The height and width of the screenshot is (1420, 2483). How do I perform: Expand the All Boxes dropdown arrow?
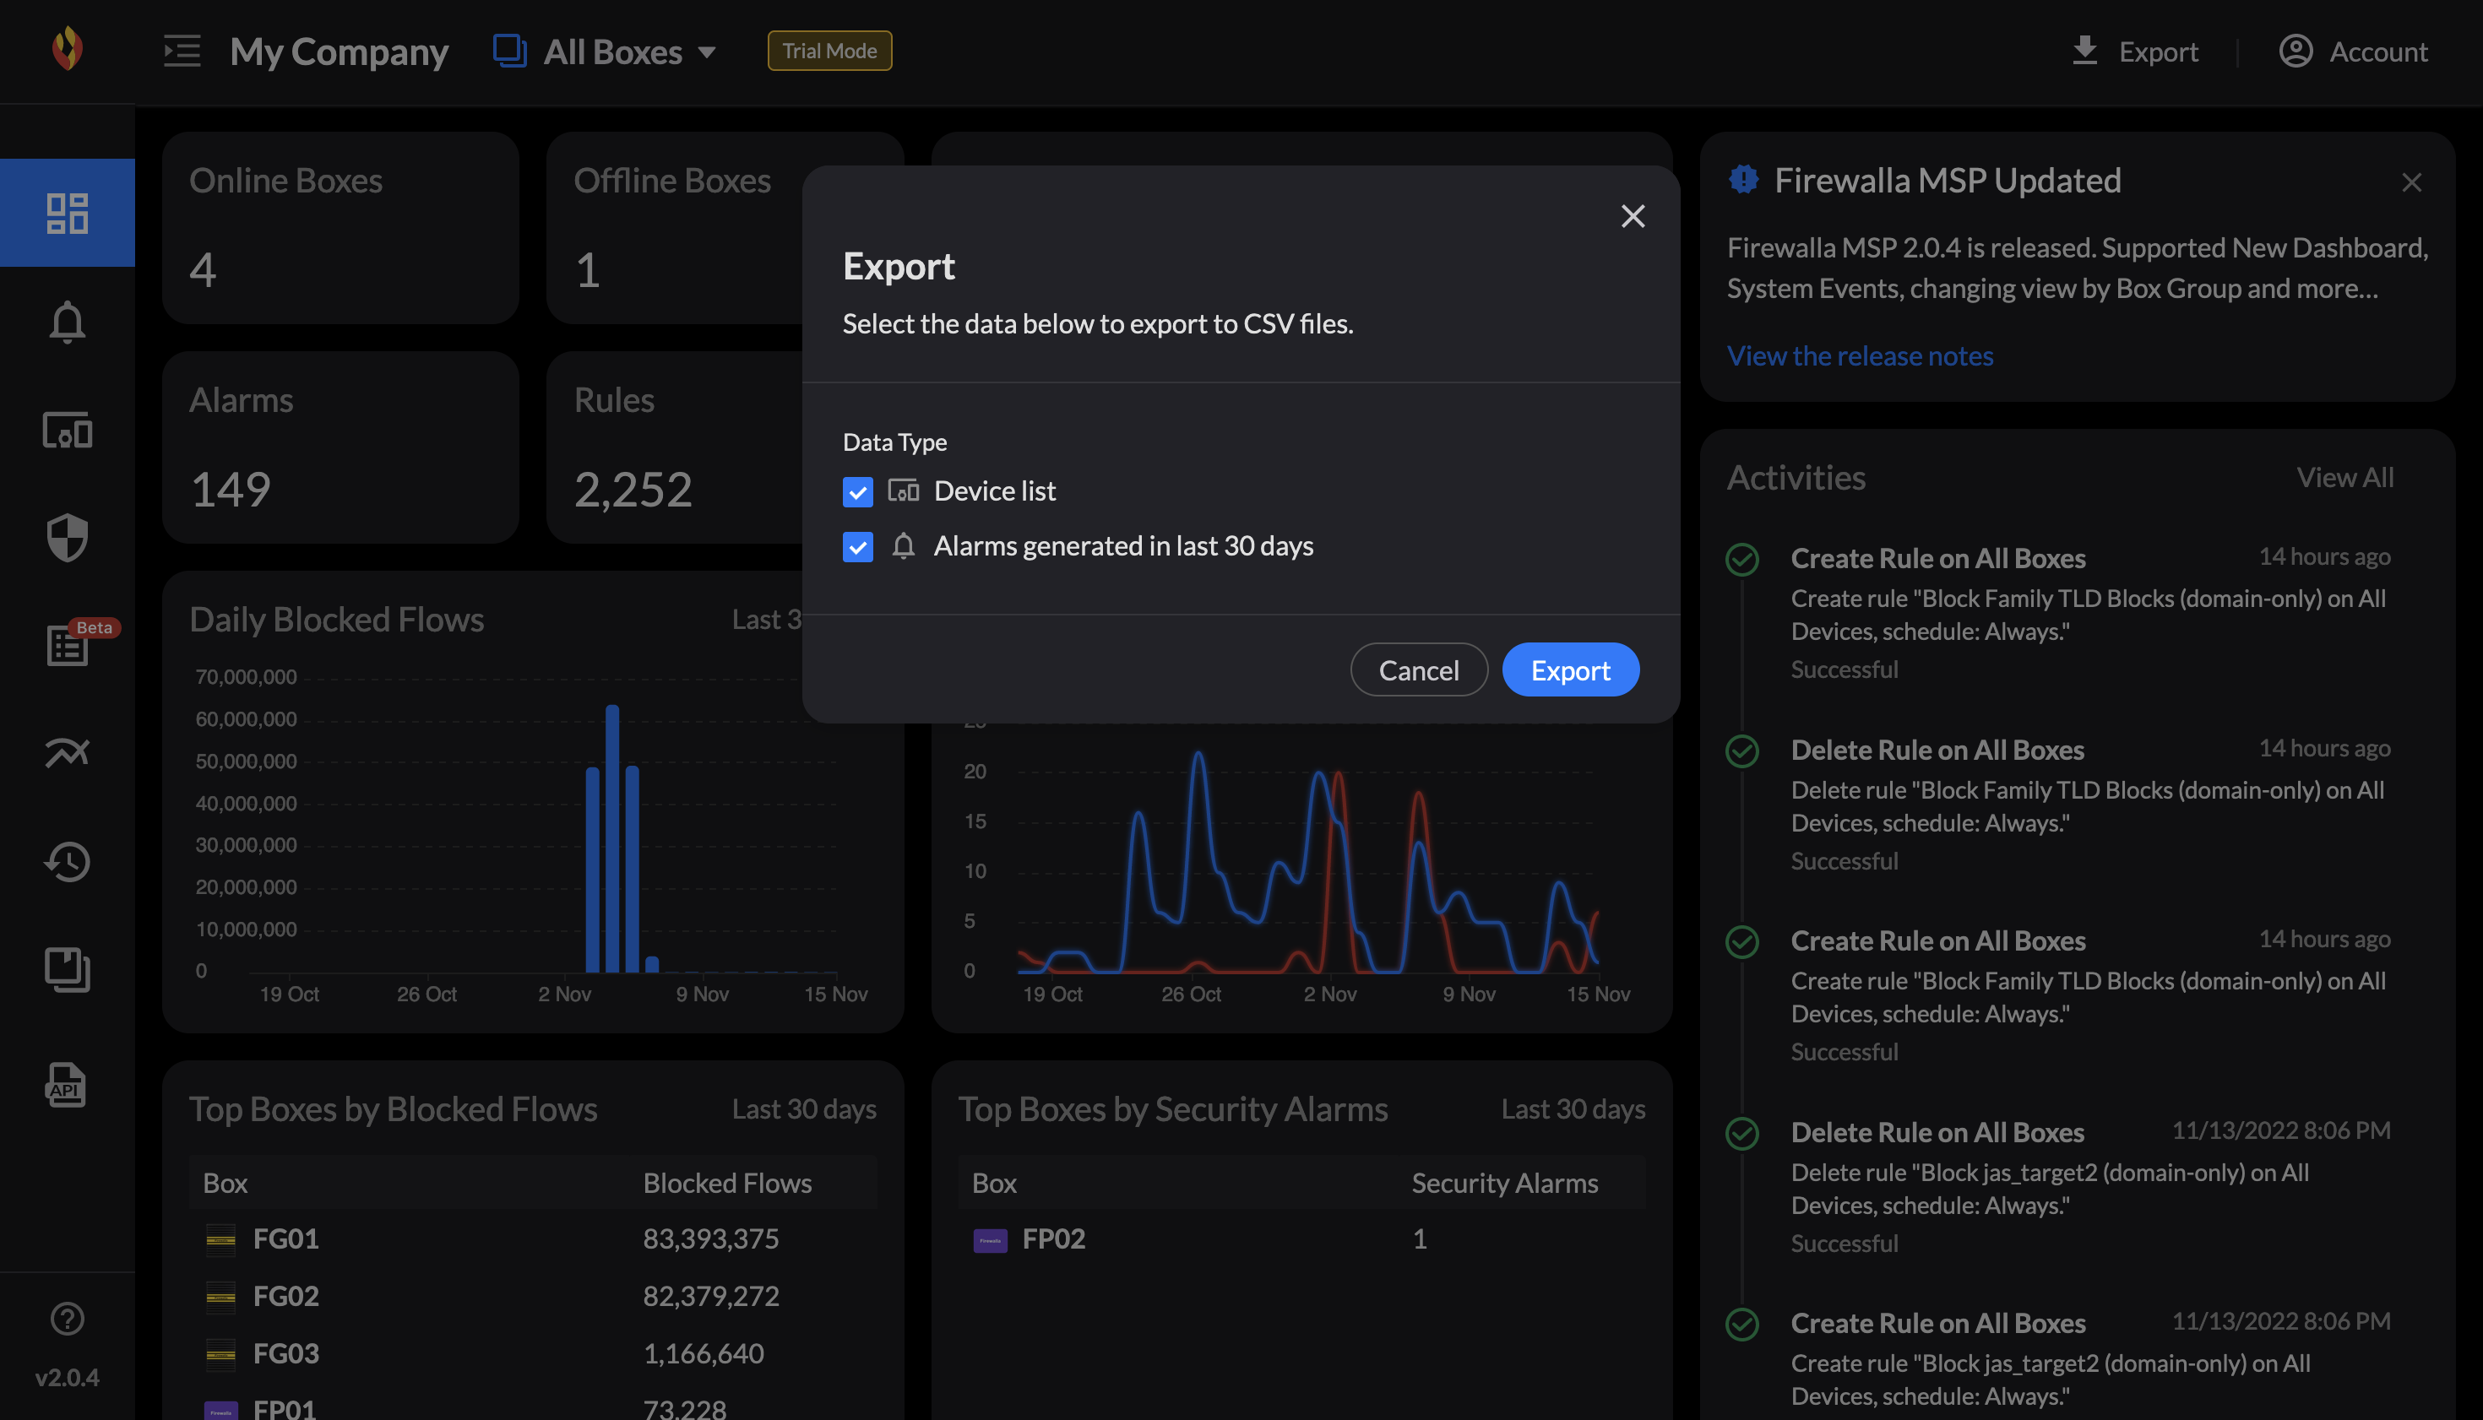click(708, 52)
